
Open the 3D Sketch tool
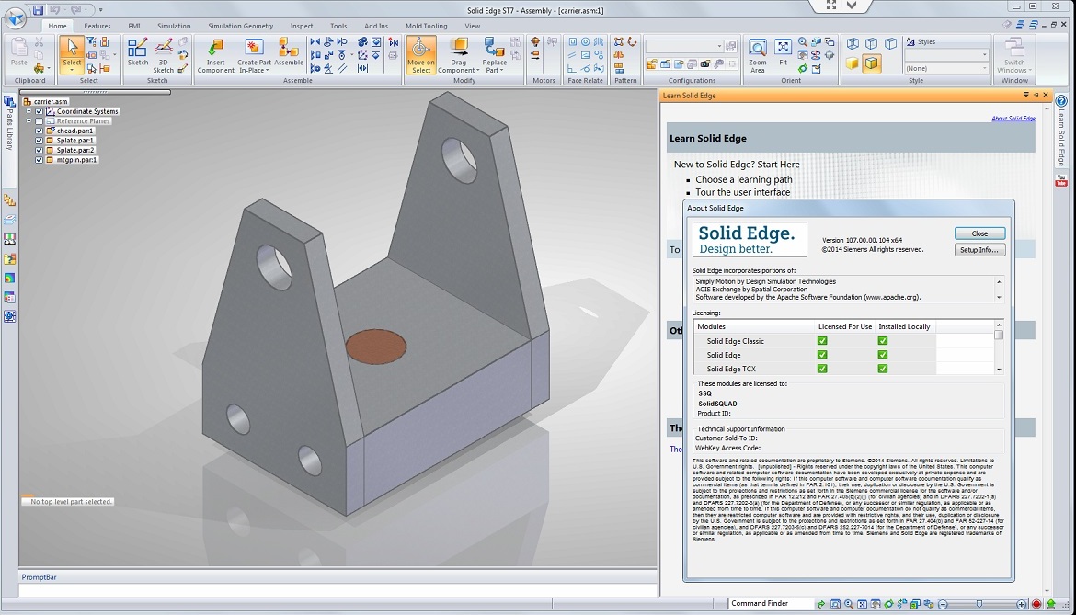(x=164, y=55)
